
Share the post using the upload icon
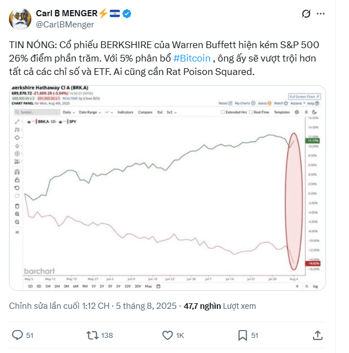point(318,335)
